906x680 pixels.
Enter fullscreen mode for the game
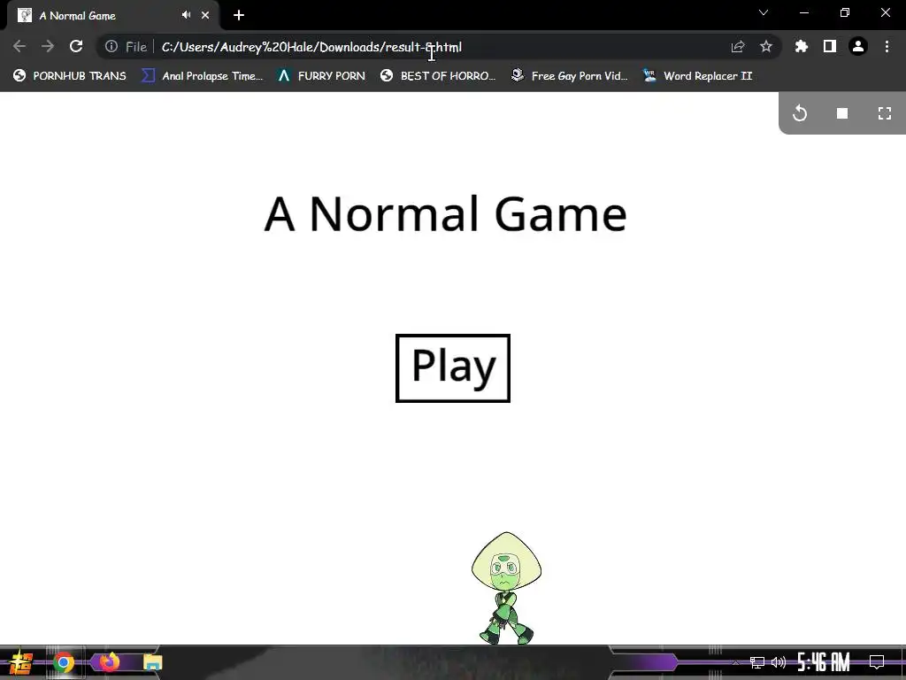pyautogui.click(x=885, y=113)
